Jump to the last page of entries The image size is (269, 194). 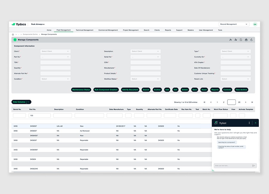click(252, 102)
